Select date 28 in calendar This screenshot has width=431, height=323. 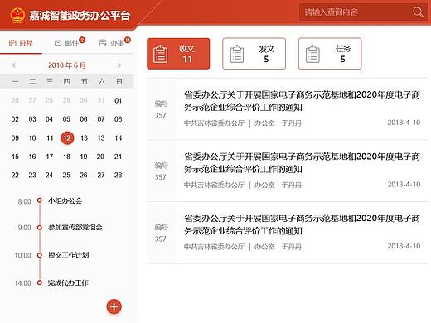pyautogui.click(x=119, y=176)
